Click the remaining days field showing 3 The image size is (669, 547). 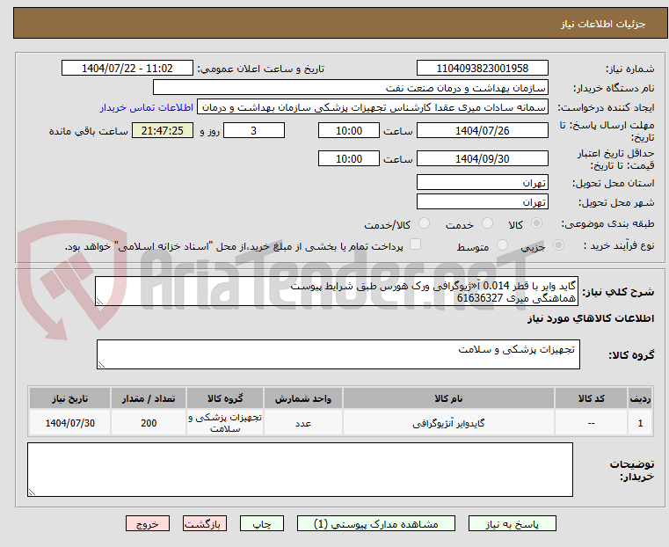click(x=254, y=130)
